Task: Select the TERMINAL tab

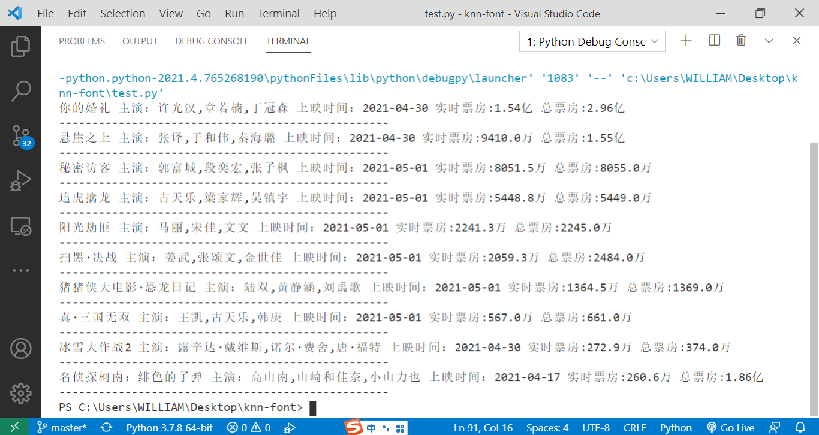Action: tap(288, 41)
